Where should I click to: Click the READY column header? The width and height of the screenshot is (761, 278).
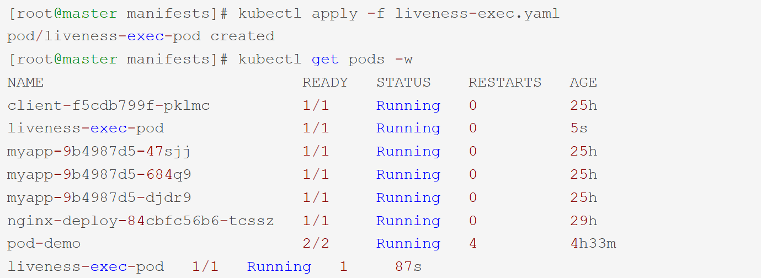(325, 83)
